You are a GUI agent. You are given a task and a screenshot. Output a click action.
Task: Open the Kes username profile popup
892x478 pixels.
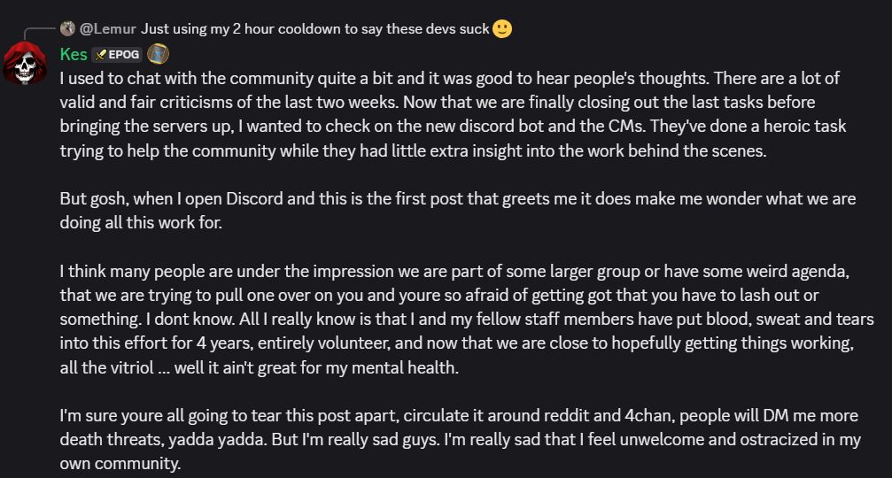pyautogui.click(x=74, y=54)
